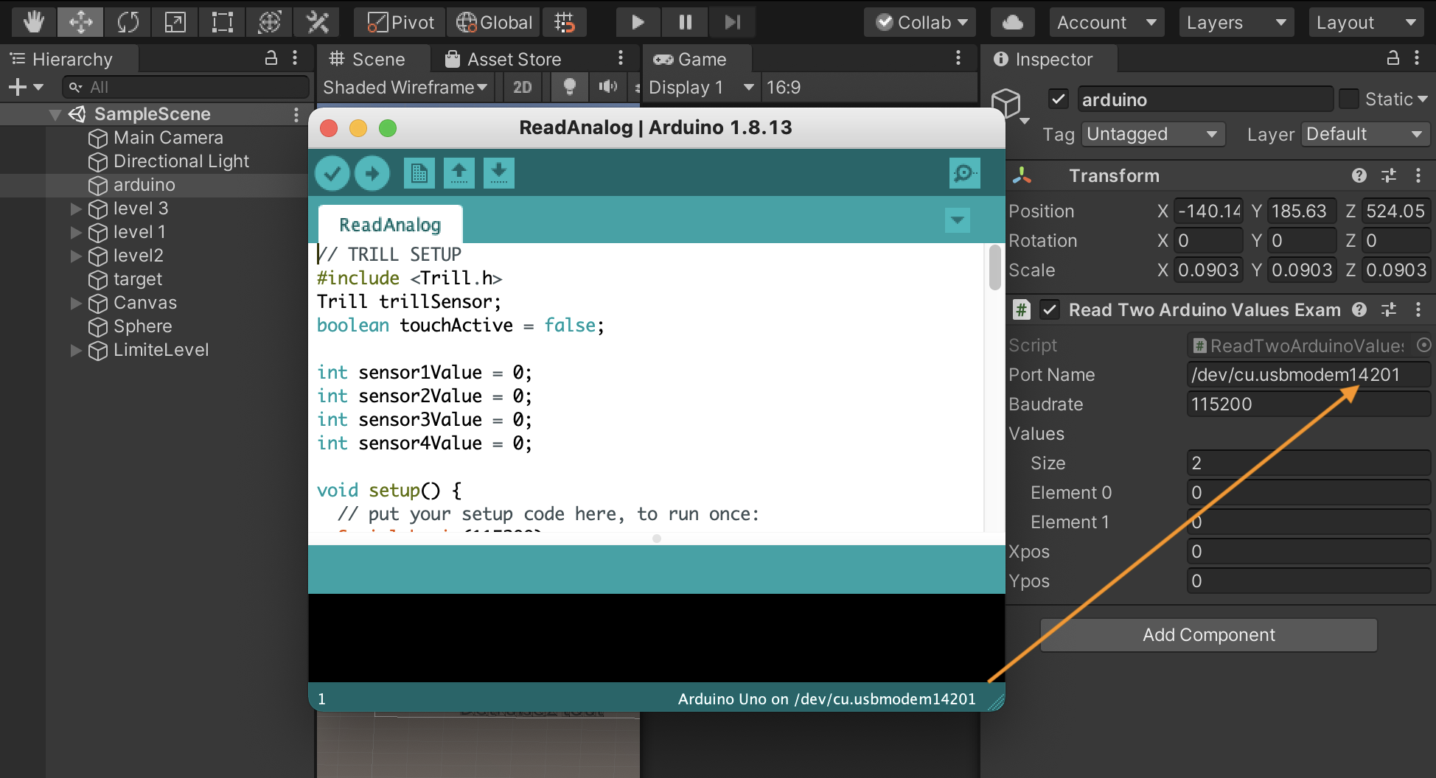Screen dimensions: 1436x778
Task: Open Transform component help
Action: point(1359,175)
